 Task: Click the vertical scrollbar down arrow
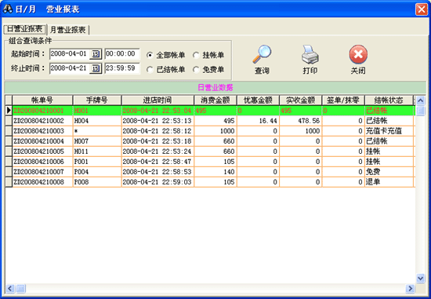coord(420,279)
